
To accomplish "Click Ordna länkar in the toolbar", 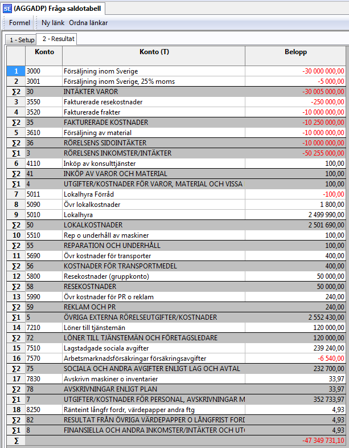I will 88,23.
